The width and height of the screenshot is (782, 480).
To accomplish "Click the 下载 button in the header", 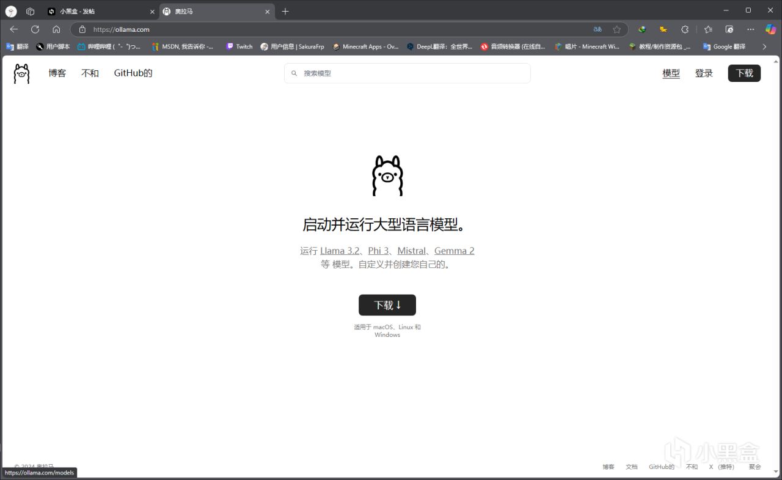I will coord(744,73).
